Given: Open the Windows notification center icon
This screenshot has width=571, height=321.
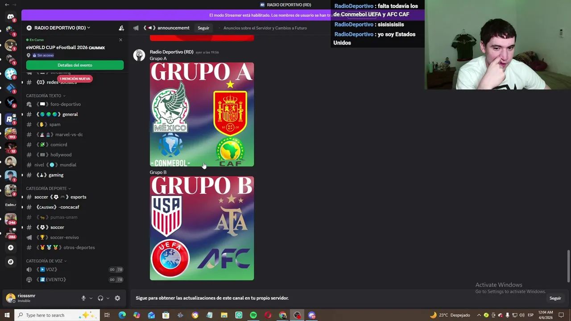Looking at the screenshot, I should [x=561, y=315].
